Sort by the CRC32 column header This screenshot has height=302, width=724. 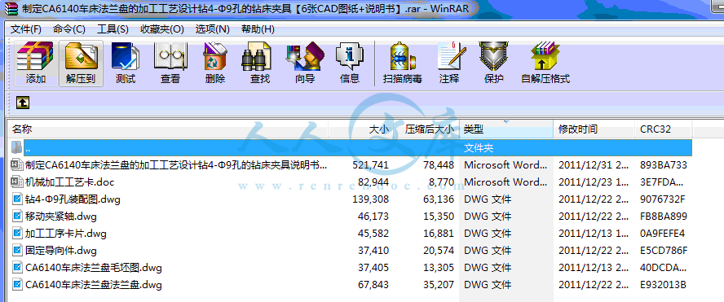pos(664,129)
